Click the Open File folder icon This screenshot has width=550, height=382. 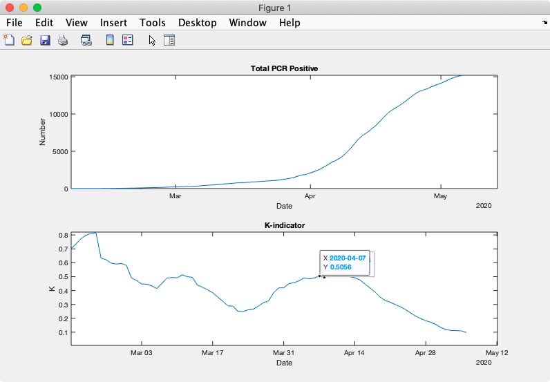point(27,40)
